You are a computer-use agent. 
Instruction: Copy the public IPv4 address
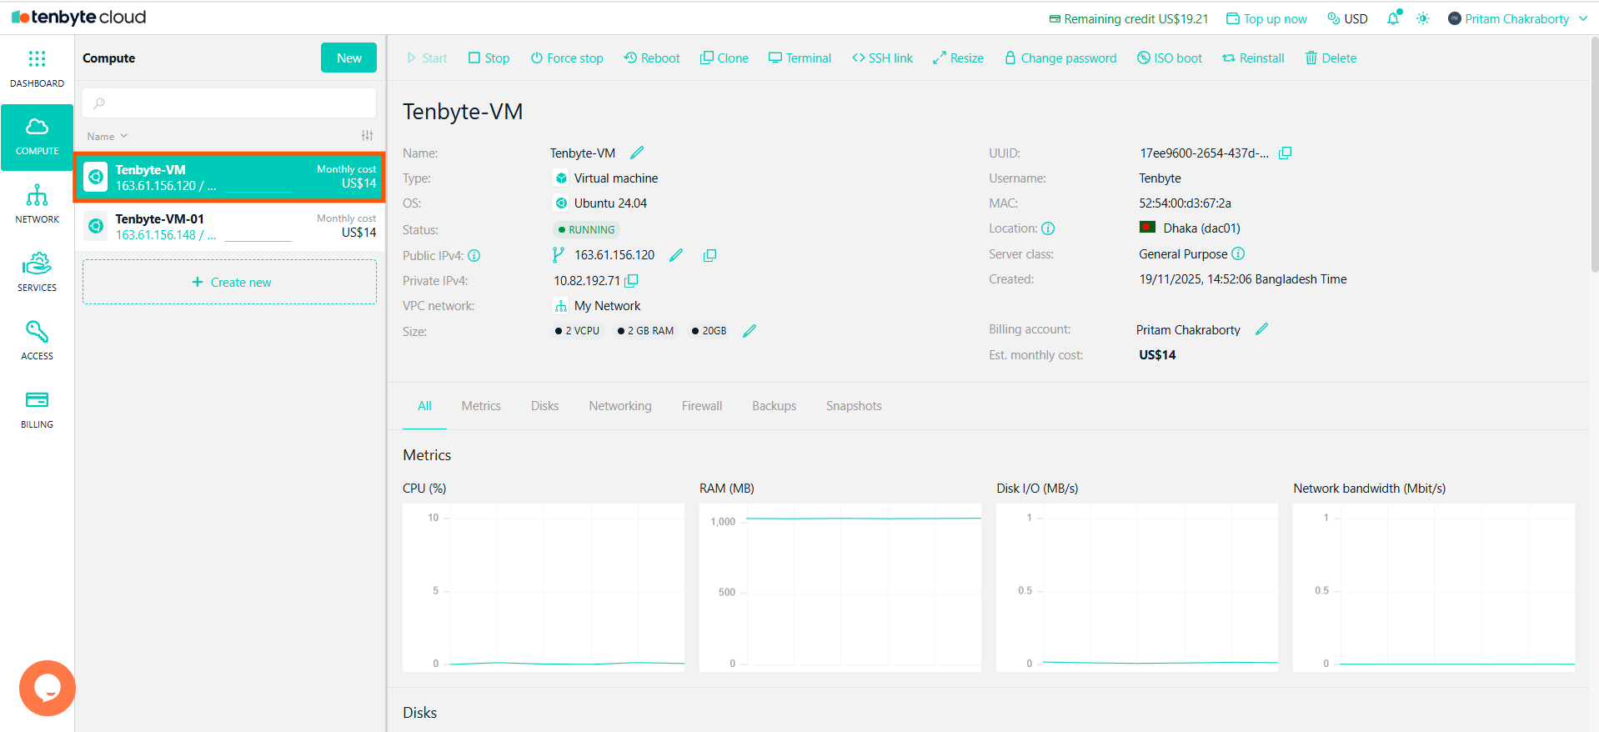click(x=709, y=255)
